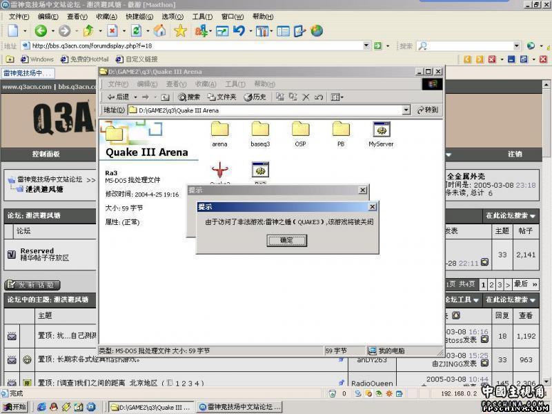
Task: Launch Internet Explorer from the quick launch bar
Action: (x=41, y=407)
